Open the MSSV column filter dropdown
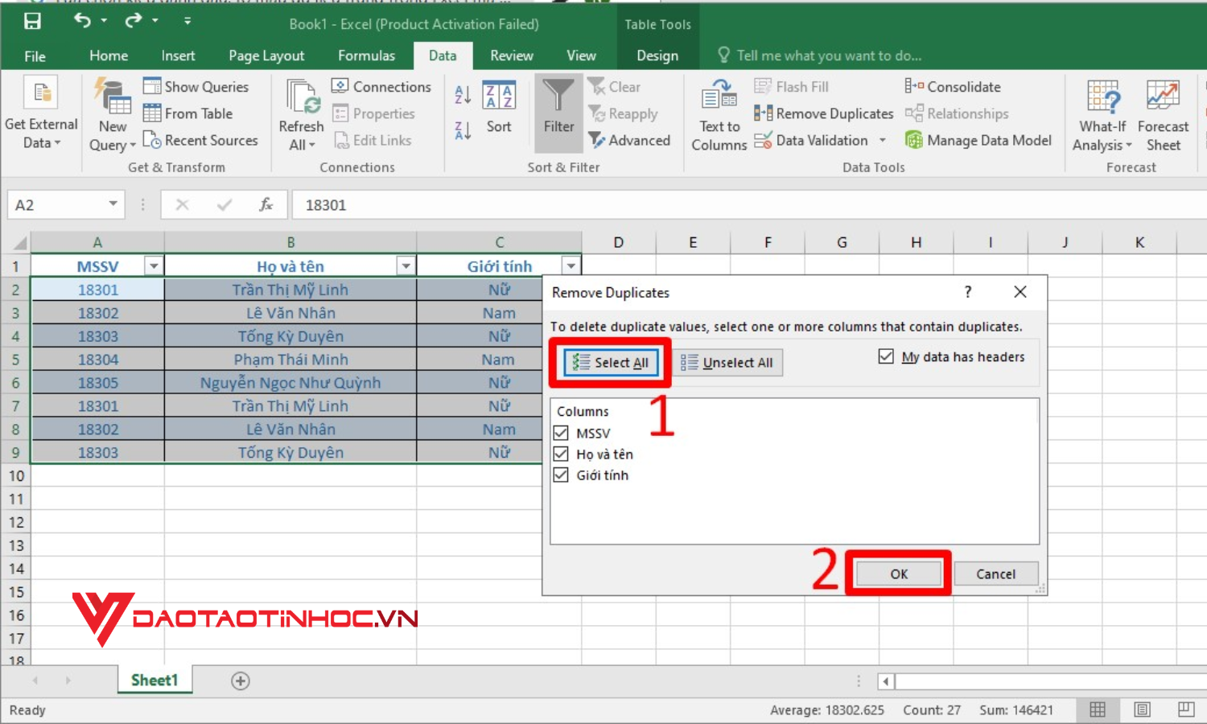 pos(153,266)
